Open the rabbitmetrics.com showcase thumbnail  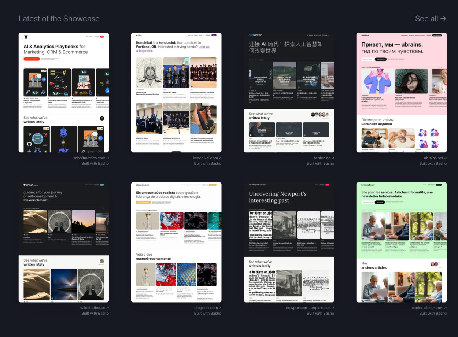(x=64, y=92)
